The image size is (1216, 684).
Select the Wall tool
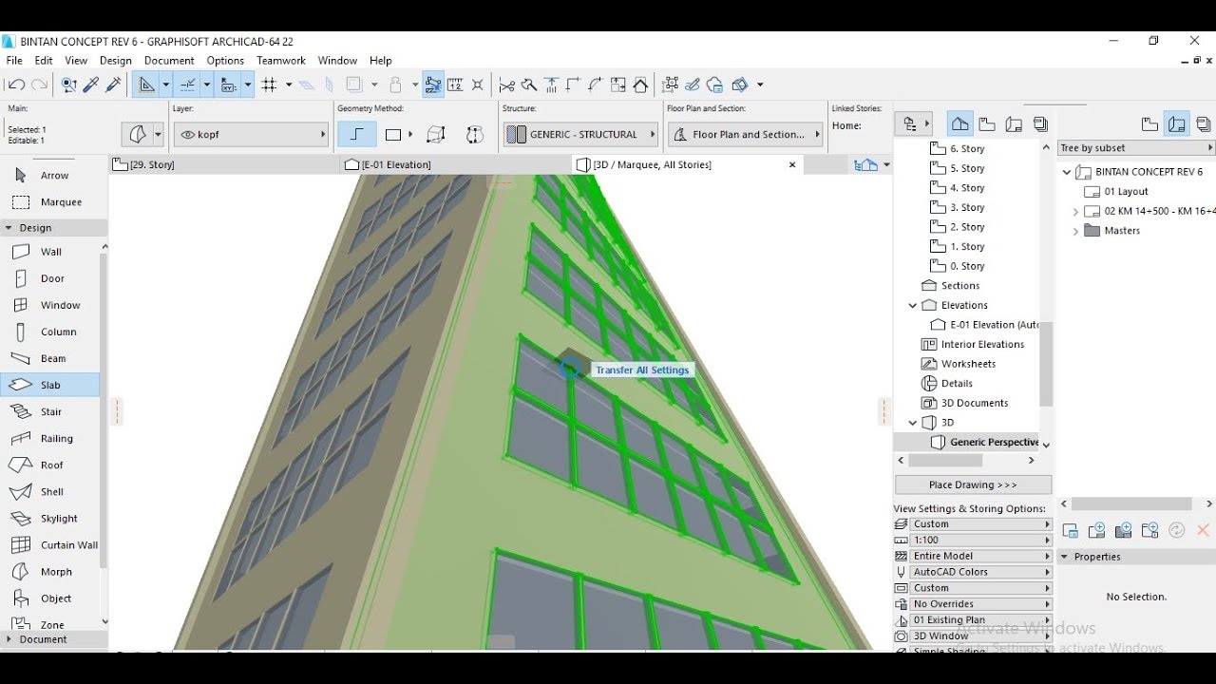click(x=50, y=252)
